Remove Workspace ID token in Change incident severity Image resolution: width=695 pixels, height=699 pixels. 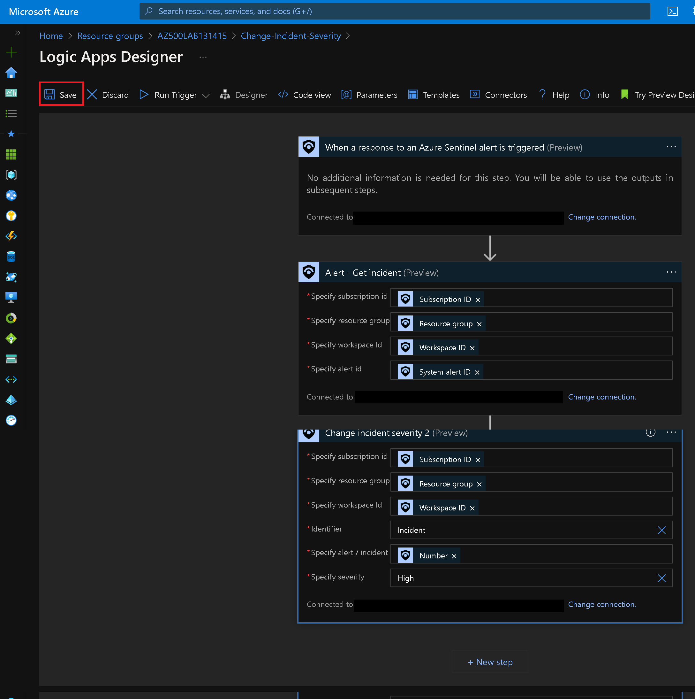[472, 508]
